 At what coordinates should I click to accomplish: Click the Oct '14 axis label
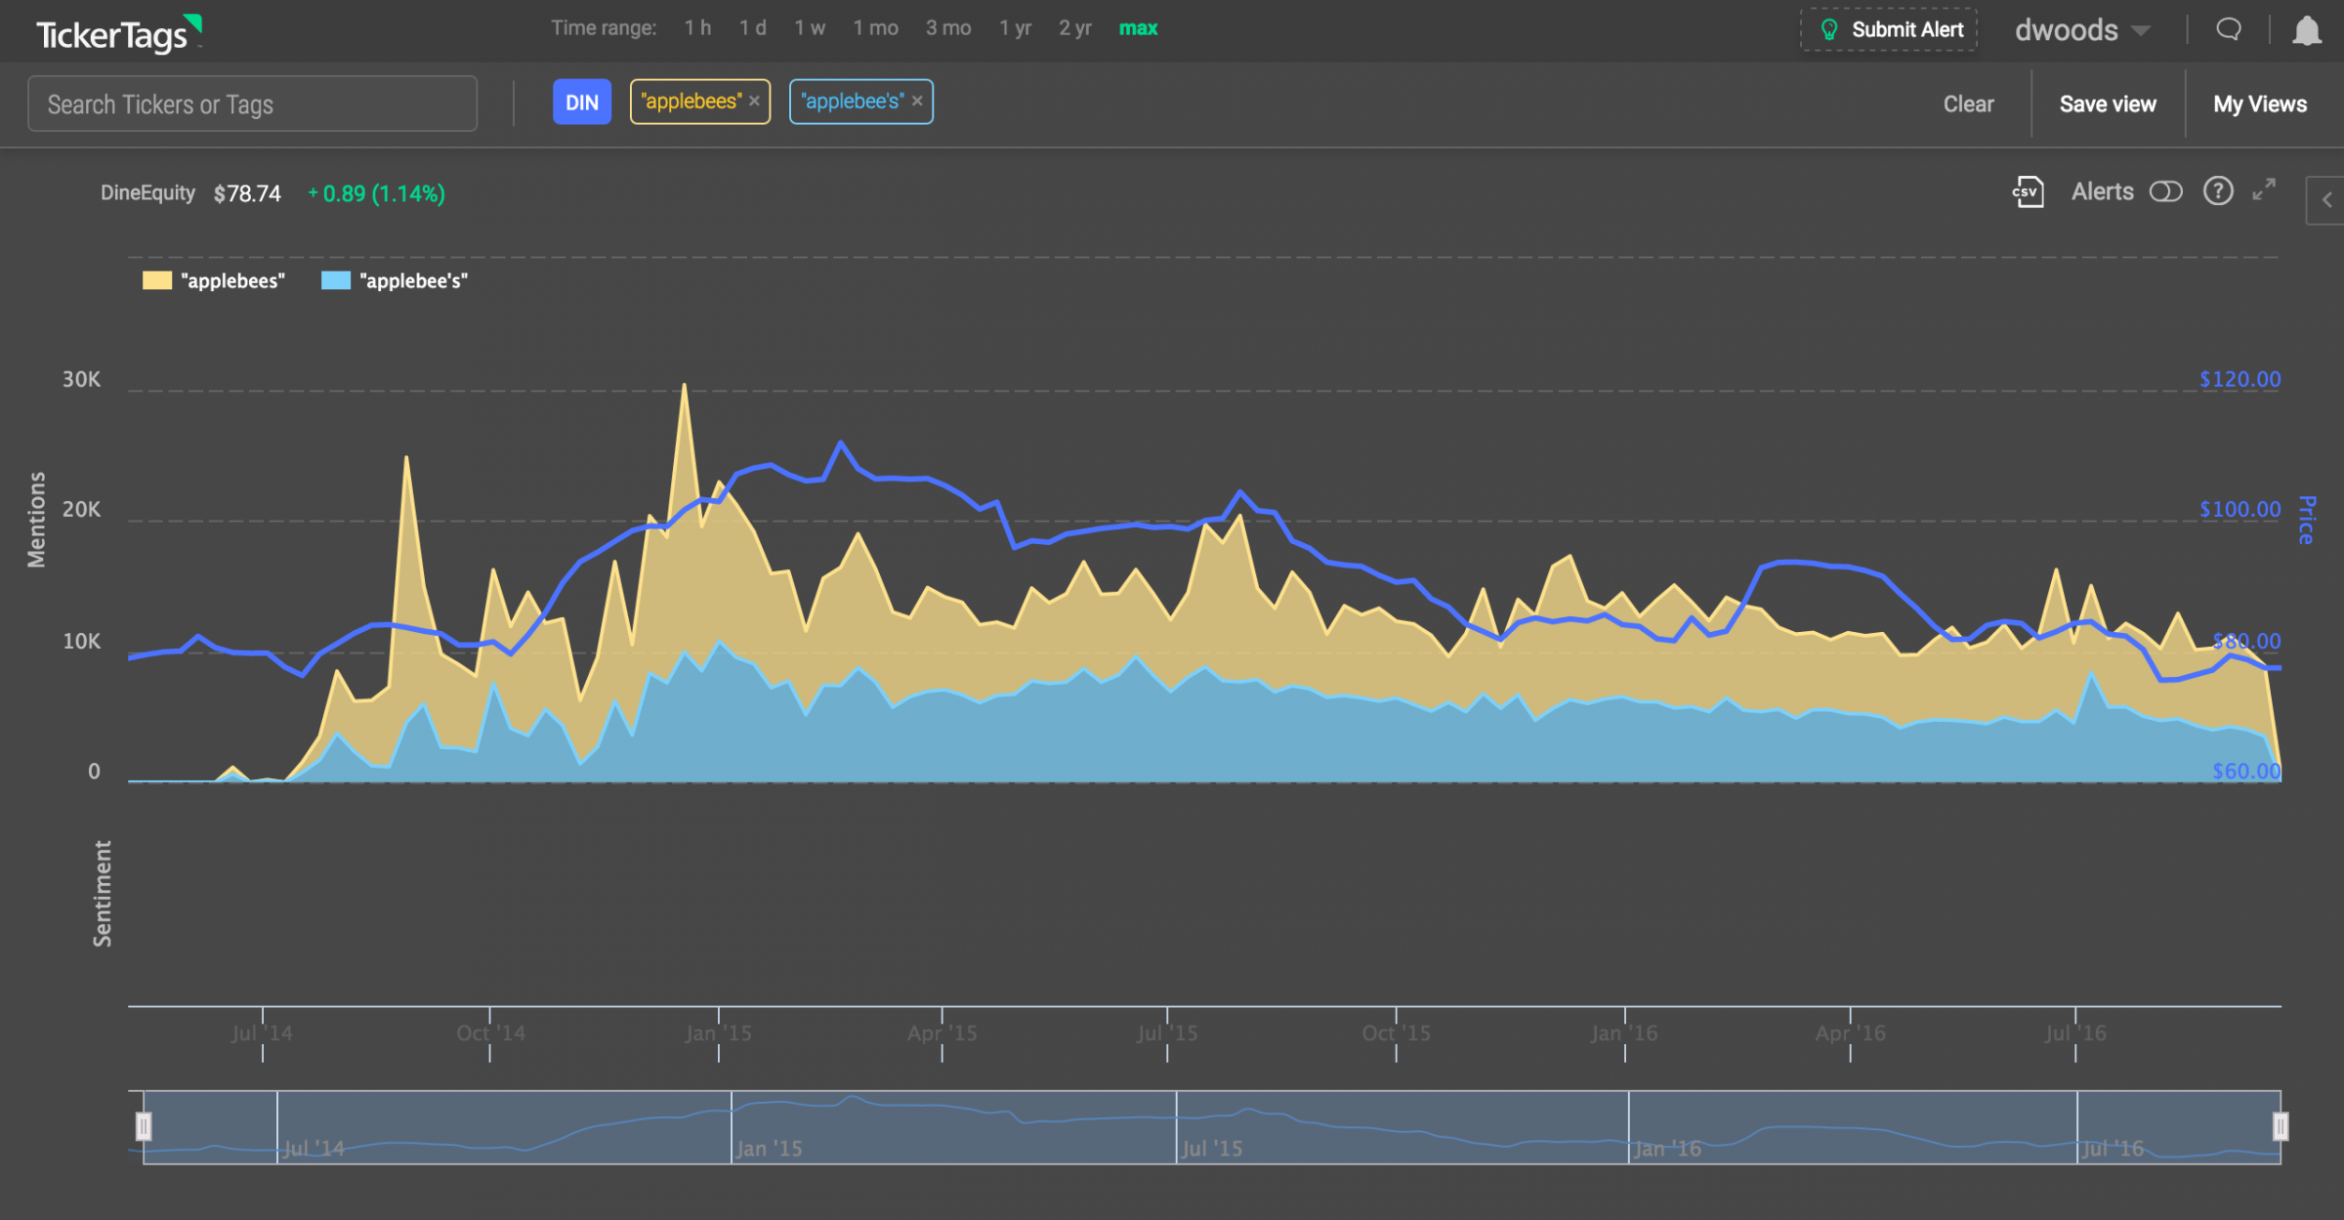490,1032
